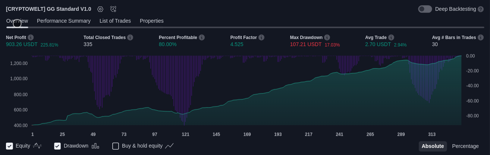Click Percent Profitable info icon
The height and width of the screenshot is (155, 490).
pyautogui.click(x=202, y=38)
